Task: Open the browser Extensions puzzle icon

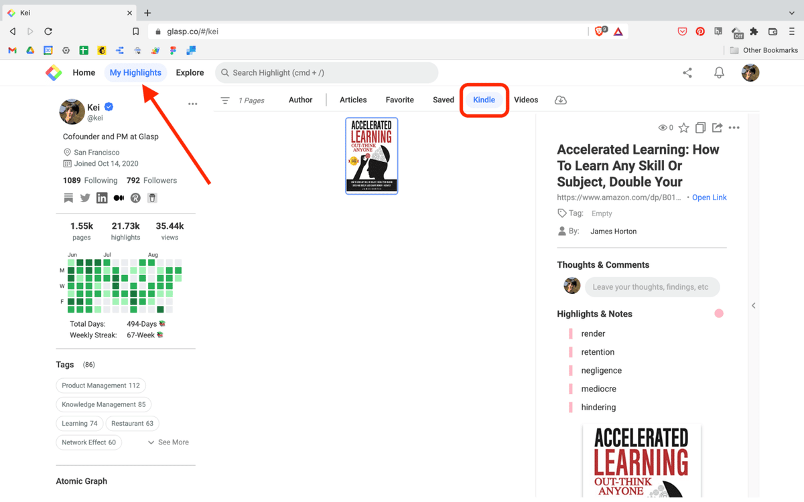Action: tap(754, 31)
